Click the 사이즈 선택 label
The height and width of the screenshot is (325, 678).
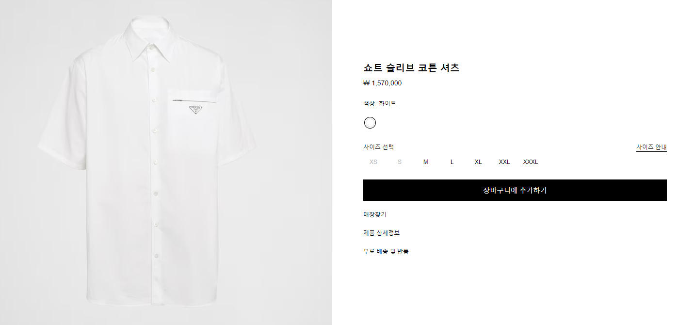379,147
